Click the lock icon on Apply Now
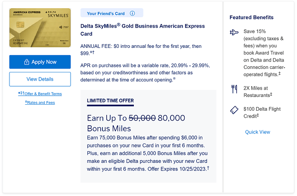Viewport: 297px width, 196px height. 27,62
